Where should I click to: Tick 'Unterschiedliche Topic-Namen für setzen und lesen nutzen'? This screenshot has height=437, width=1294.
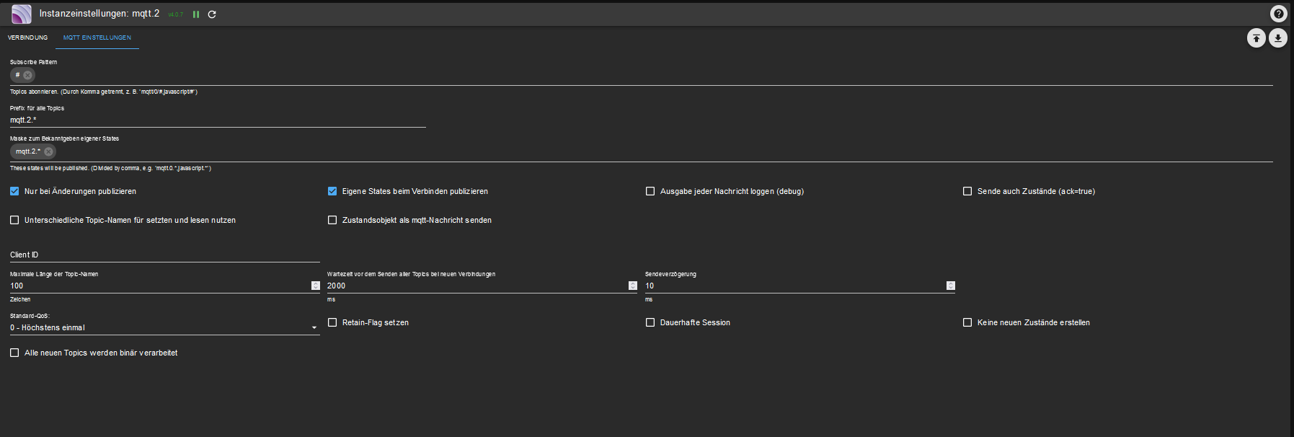14,220
